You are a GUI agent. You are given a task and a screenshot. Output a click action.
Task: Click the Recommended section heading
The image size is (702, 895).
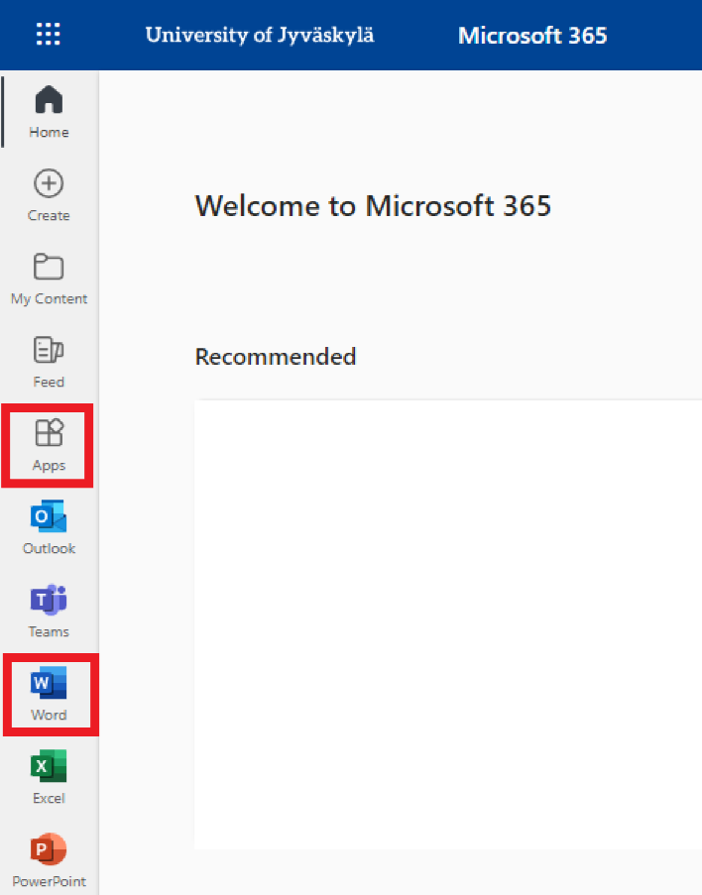pyautogui.click(x=275, y=357)
